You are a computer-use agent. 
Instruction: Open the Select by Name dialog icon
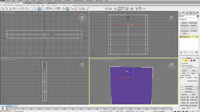coord(27,8)
